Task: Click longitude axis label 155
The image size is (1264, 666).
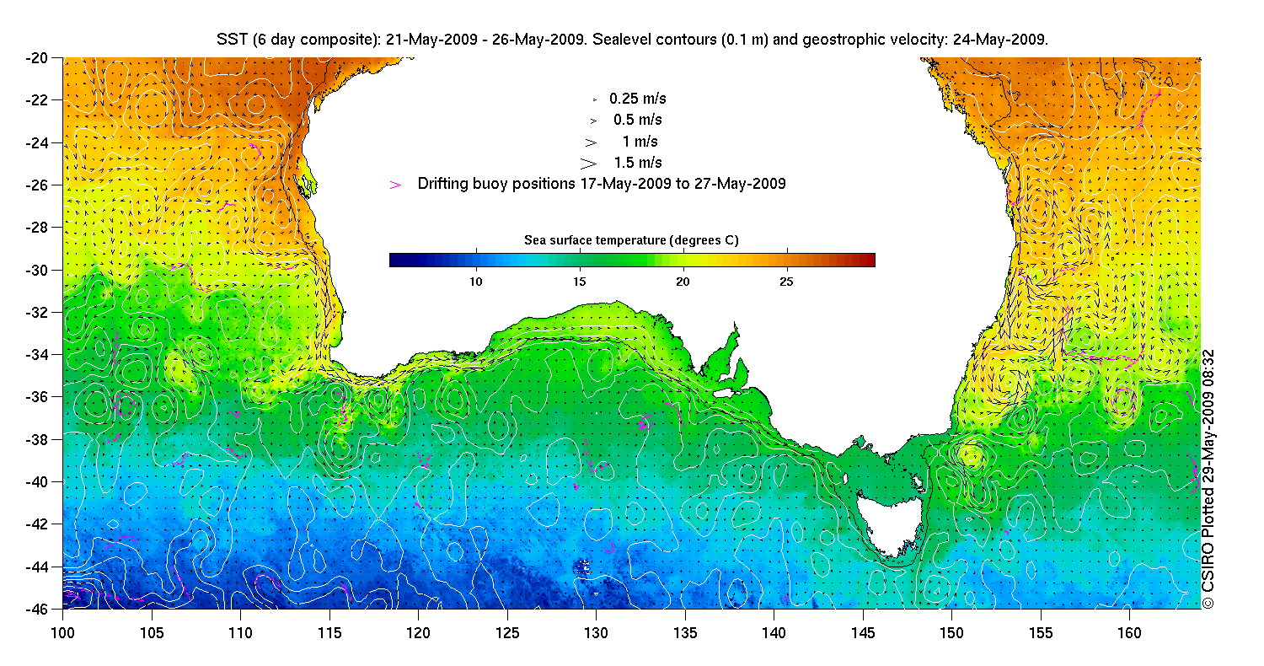Action: coord(1041,631)
